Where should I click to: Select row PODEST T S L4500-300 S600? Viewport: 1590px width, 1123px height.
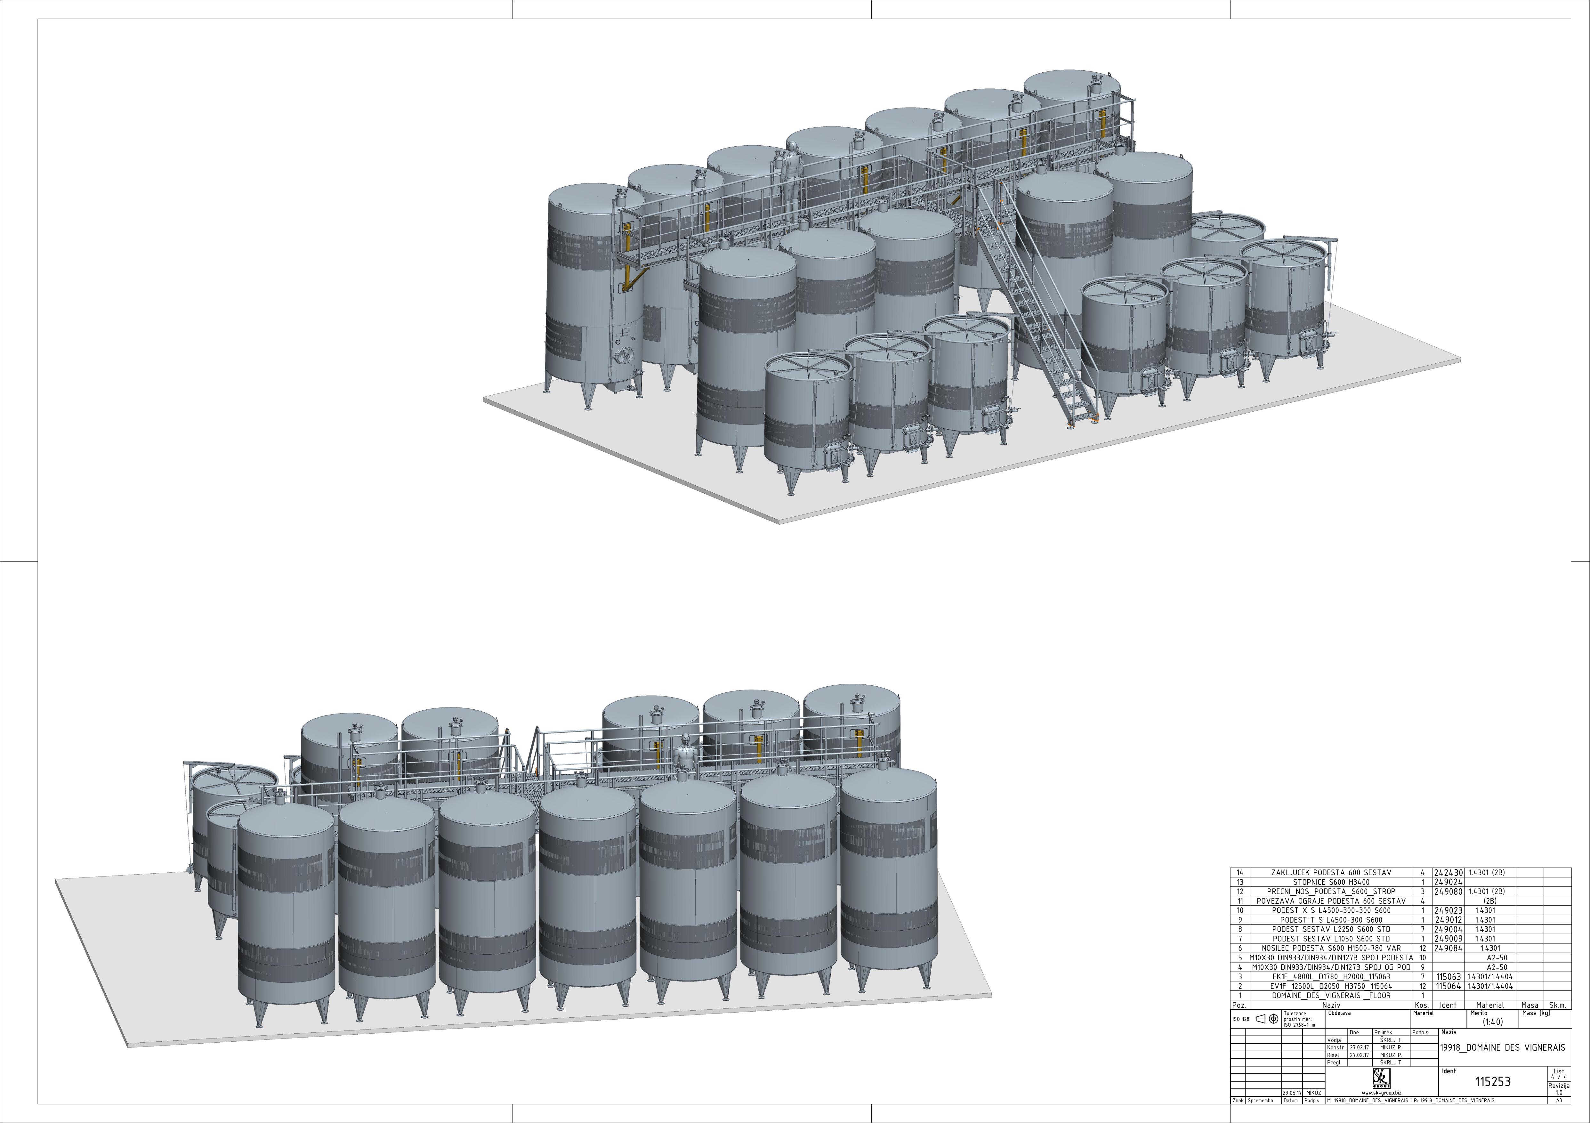point(1400,920)
